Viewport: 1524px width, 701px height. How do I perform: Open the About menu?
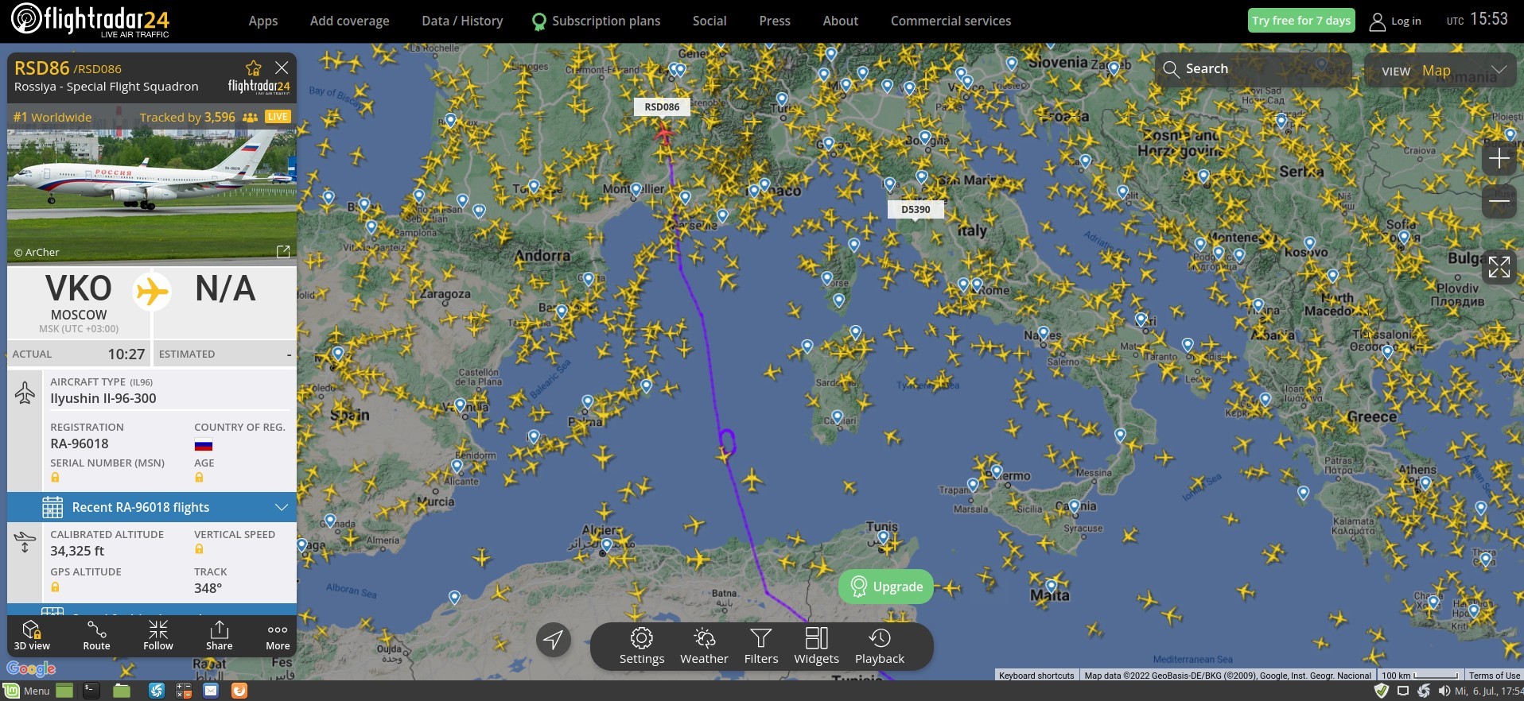841,21
